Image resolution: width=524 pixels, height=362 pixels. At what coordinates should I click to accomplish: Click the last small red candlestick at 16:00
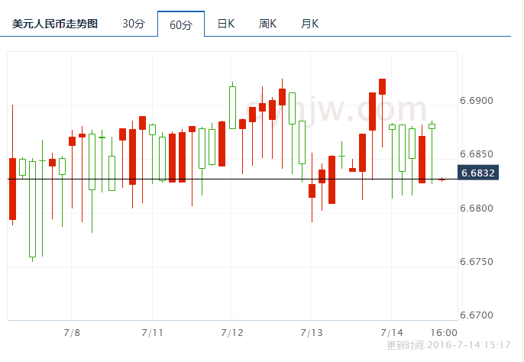(x=442, y=179)
